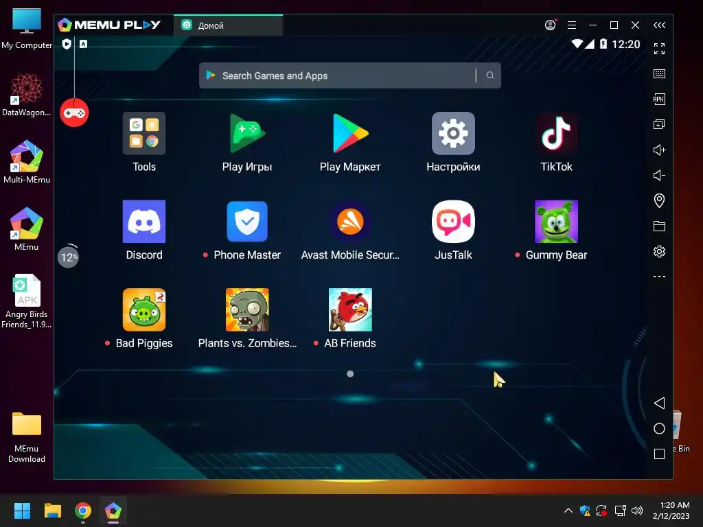This screenshot has height=527, width=703.
Task: Open Plants vs. Zombies game
Action: pyautogui.click(x=247, y=309)
